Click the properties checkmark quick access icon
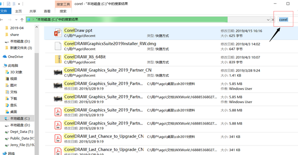The image size is (298, 155). click(x=9, y=4)
